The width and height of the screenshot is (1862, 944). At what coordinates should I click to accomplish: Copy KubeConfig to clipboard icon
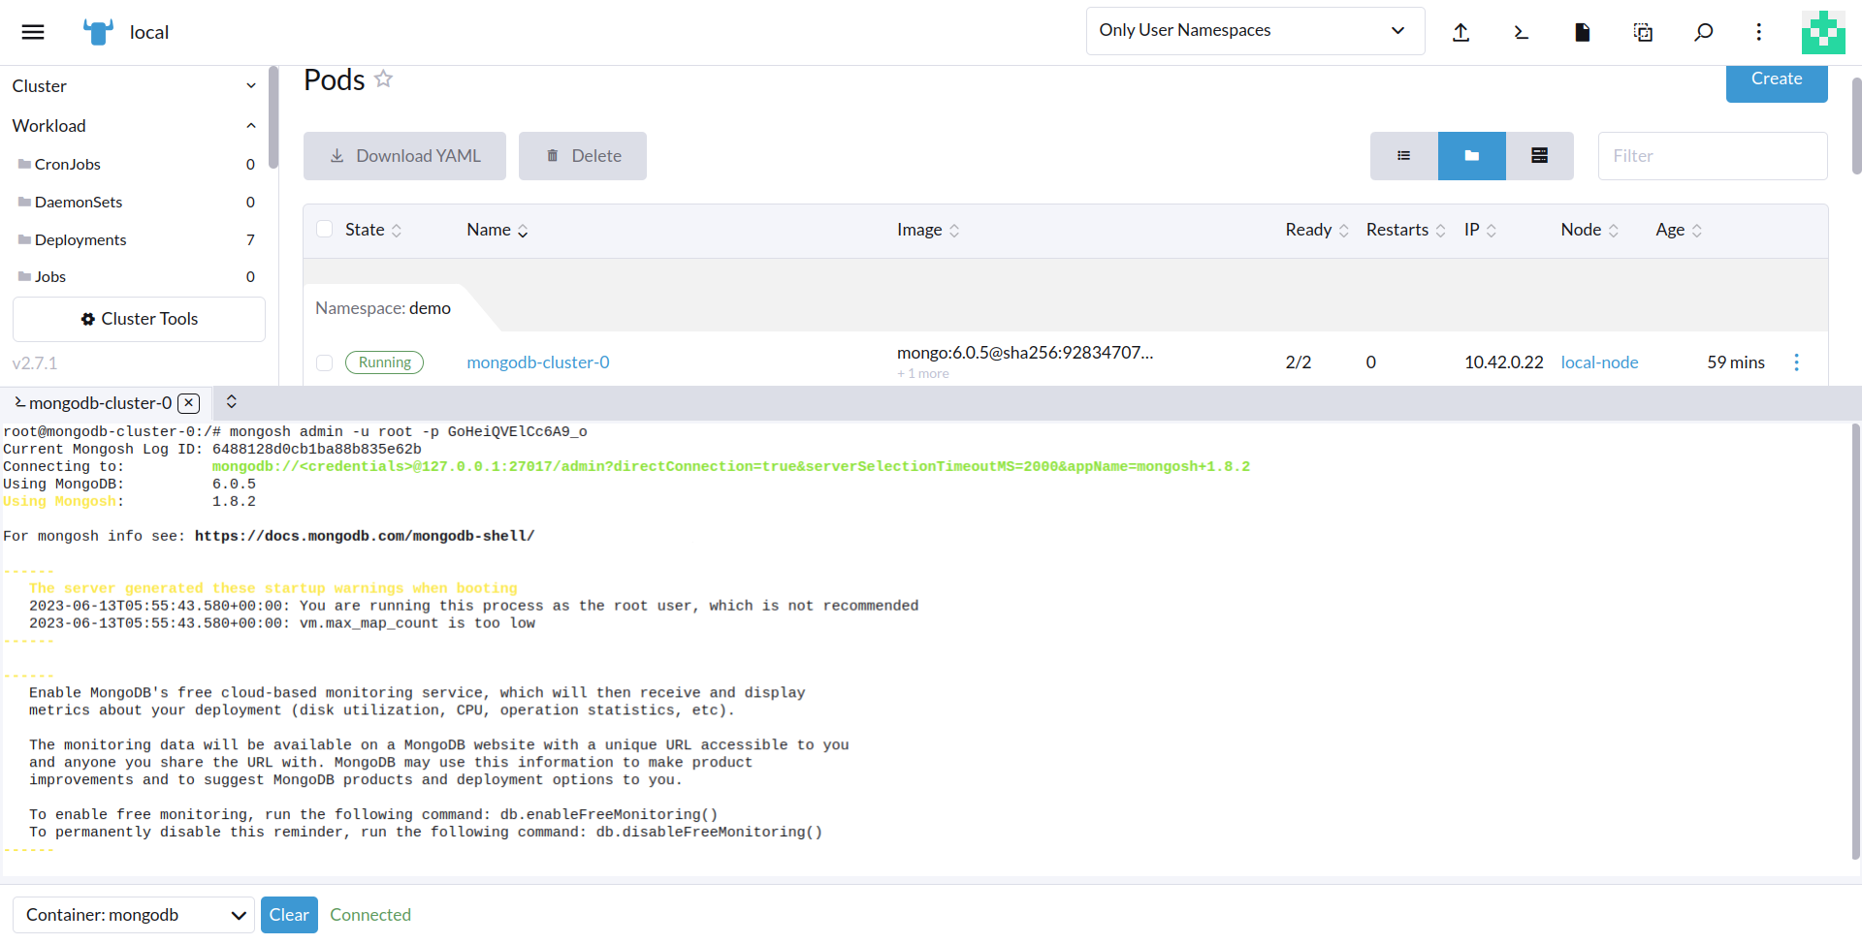[1643, 31]
